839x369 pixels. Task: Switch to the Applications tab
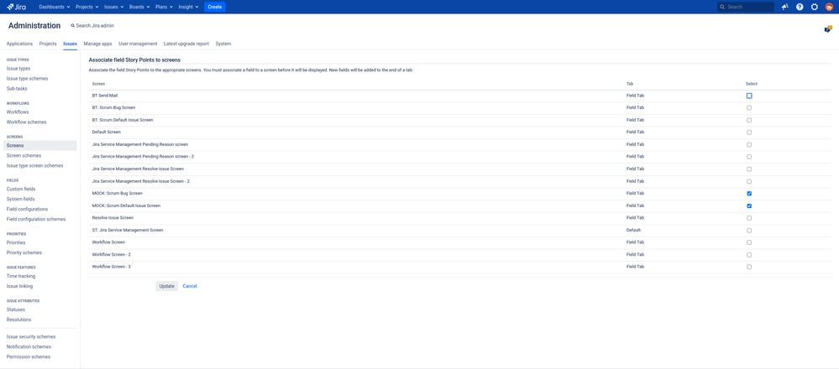pos(19,44)
